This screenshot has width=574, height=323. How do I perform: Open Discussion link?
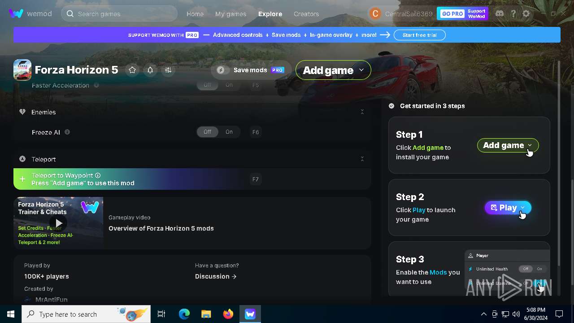click(216, 276)
